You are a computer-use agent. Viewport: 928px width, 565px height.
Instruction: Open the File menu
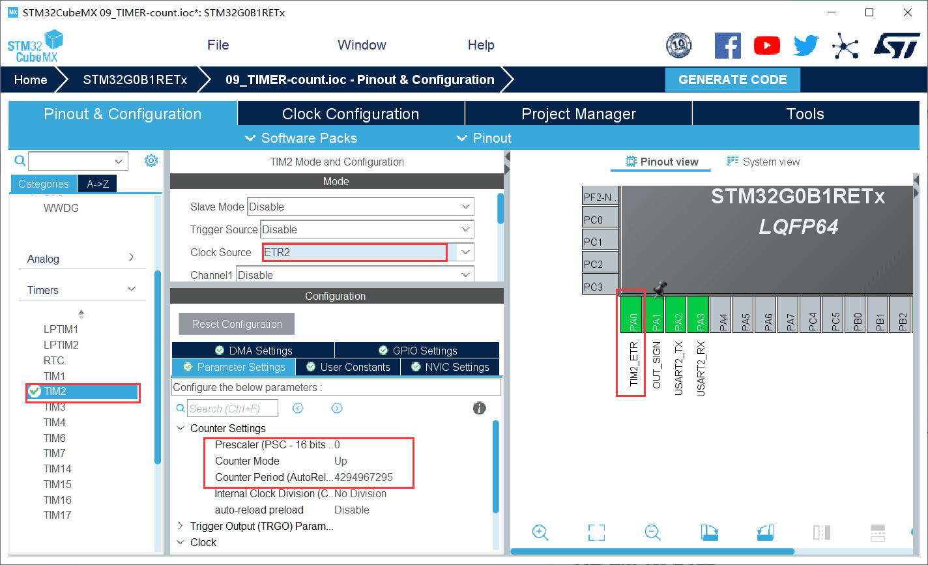click(x=218, y=45)
